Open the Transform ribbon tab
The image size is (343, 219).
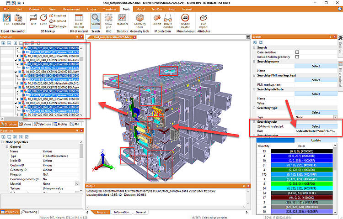point(110,9)
